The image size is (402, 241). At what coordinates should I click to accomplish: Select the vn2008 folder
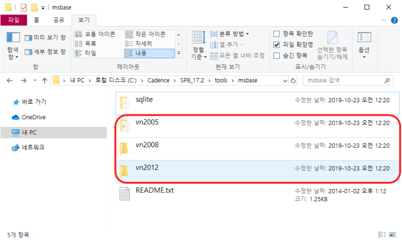point(257,149)
